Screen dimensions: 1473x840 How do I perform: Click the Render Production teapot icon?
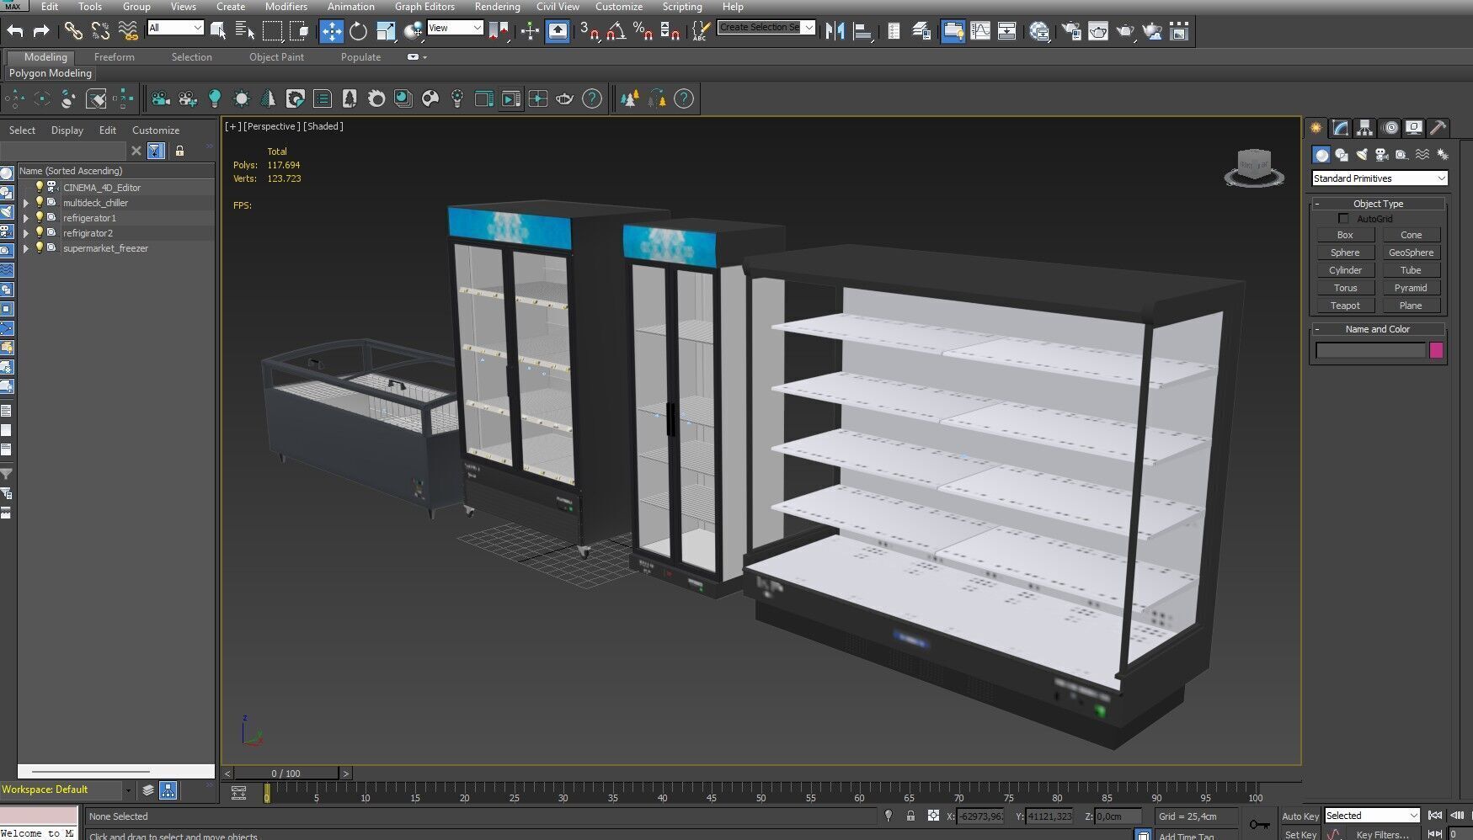(x=1125, y=31)
